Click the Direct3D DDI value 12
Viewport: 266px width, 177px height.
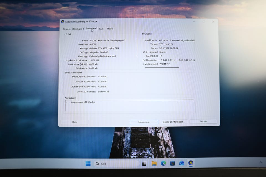160,56
